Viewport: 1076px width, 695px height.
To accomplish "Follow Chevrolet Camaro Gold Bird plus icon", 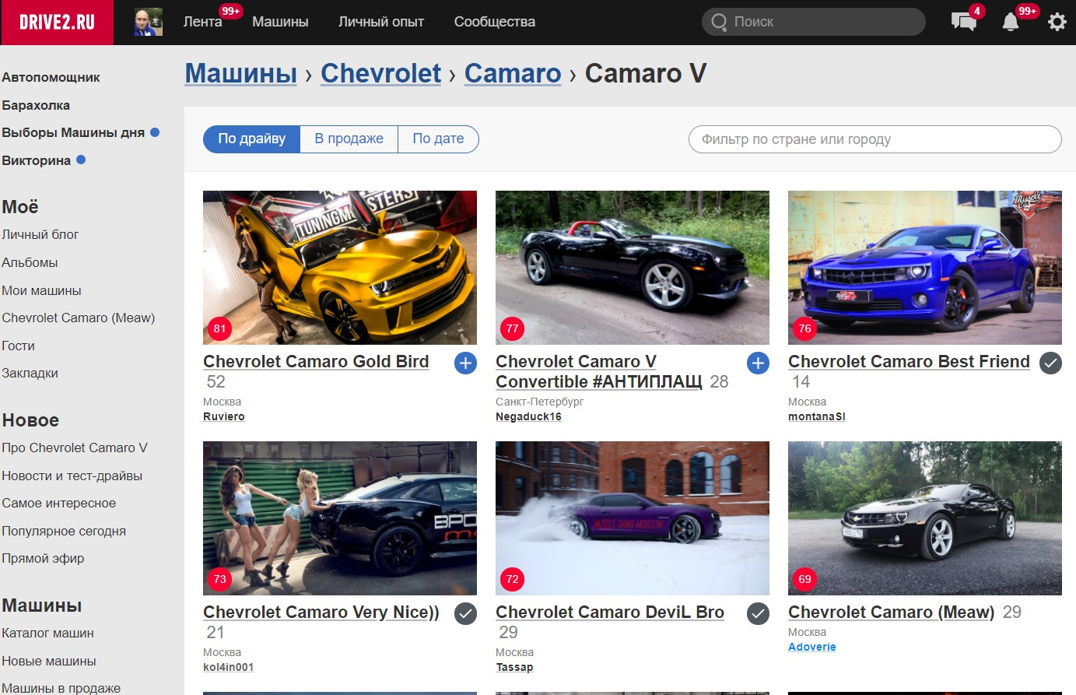I will coord(465,363).
